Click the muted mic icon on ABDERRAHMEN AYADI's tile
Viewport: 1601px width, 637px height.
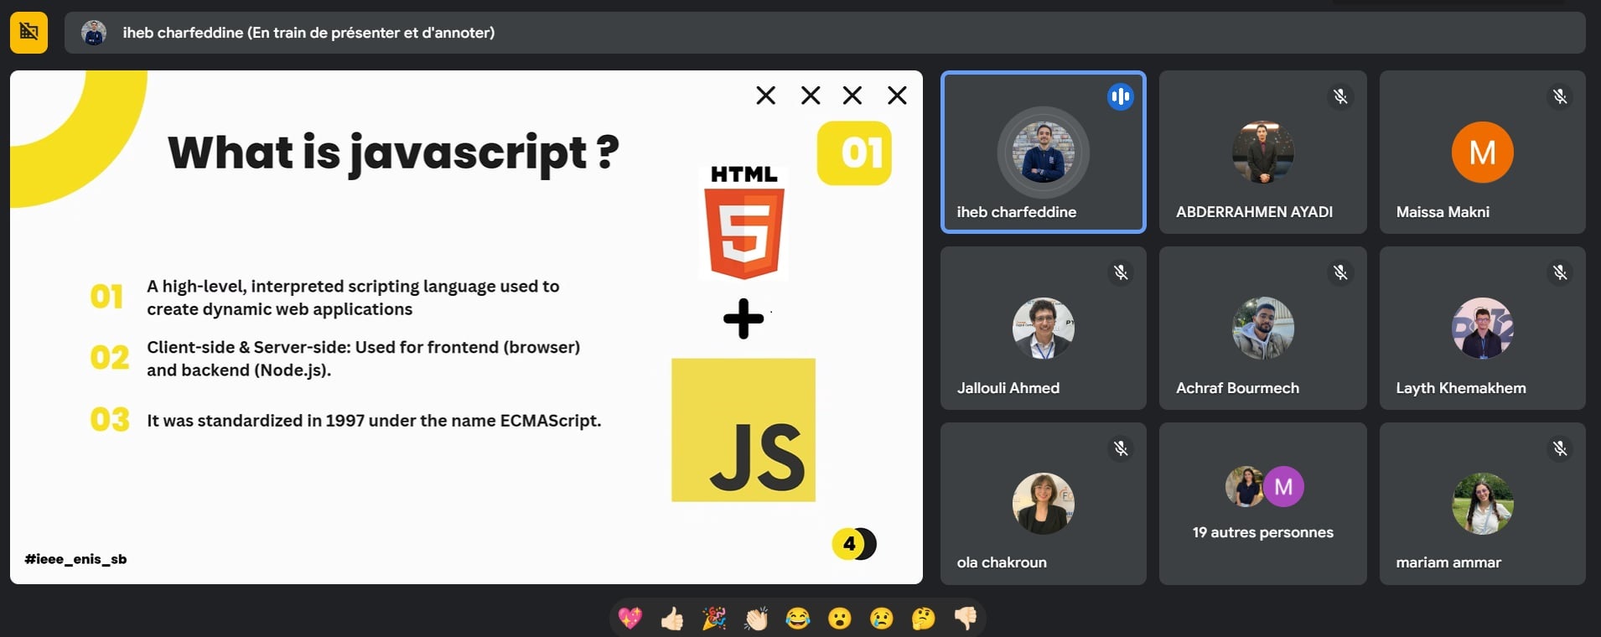[x=1340, y=97]
